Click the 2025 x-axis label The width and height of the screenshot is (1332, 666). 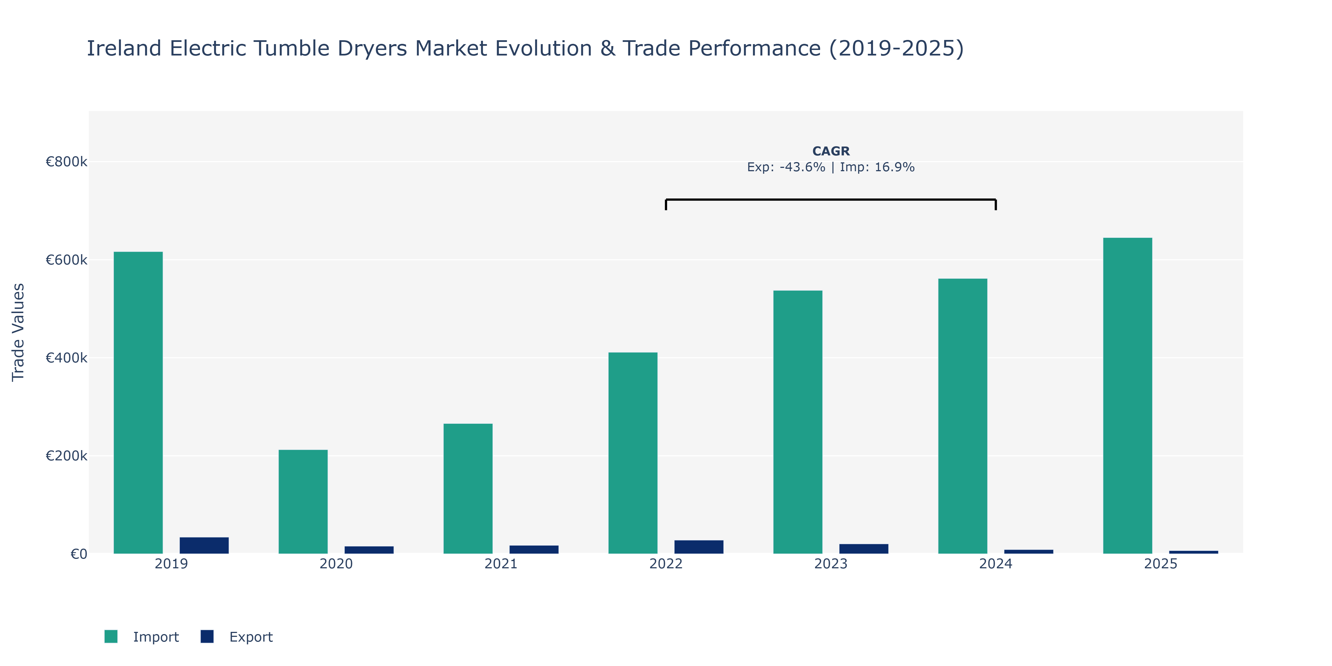(1161, 564)
